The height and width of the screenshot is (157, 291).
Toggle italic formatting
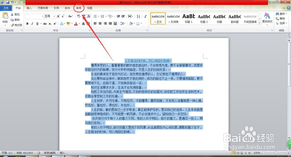click(32, 24)
